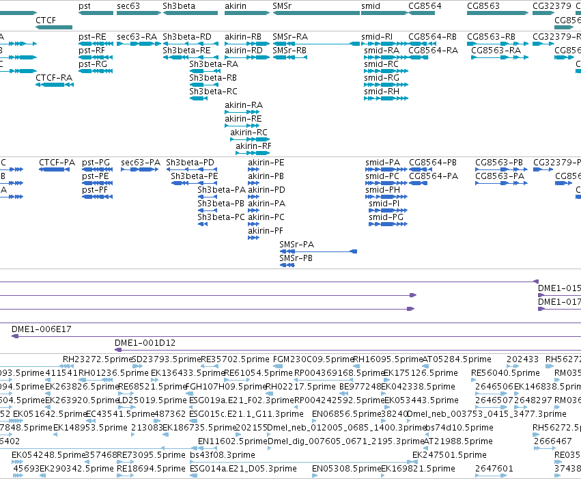Screen dimensions: 581x479
Task: Click EST RH23272.5prime
Action: (x=67, y=366)
